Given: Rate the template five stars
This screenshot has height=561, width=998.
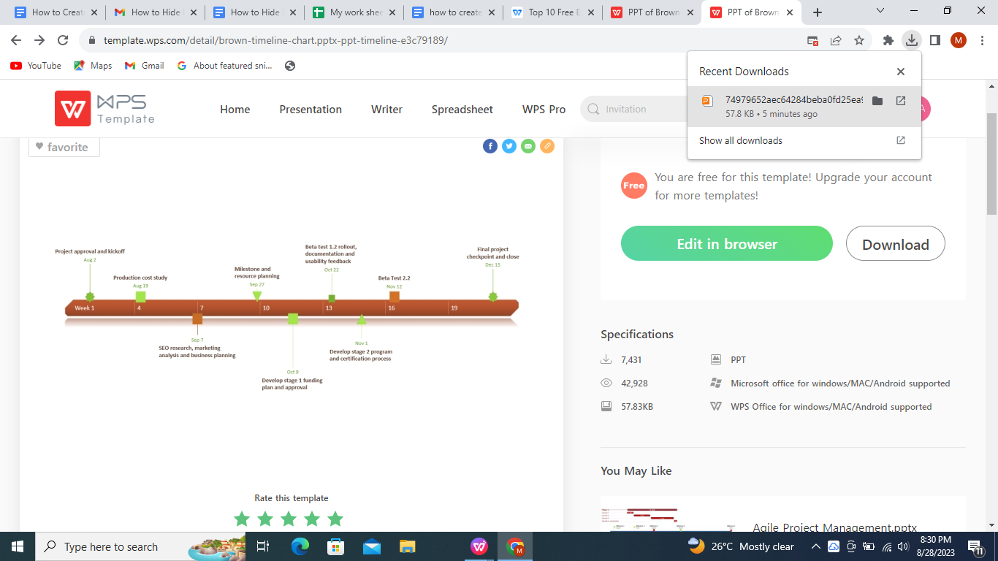Looking at the screenshot, I should click(335, 519).
